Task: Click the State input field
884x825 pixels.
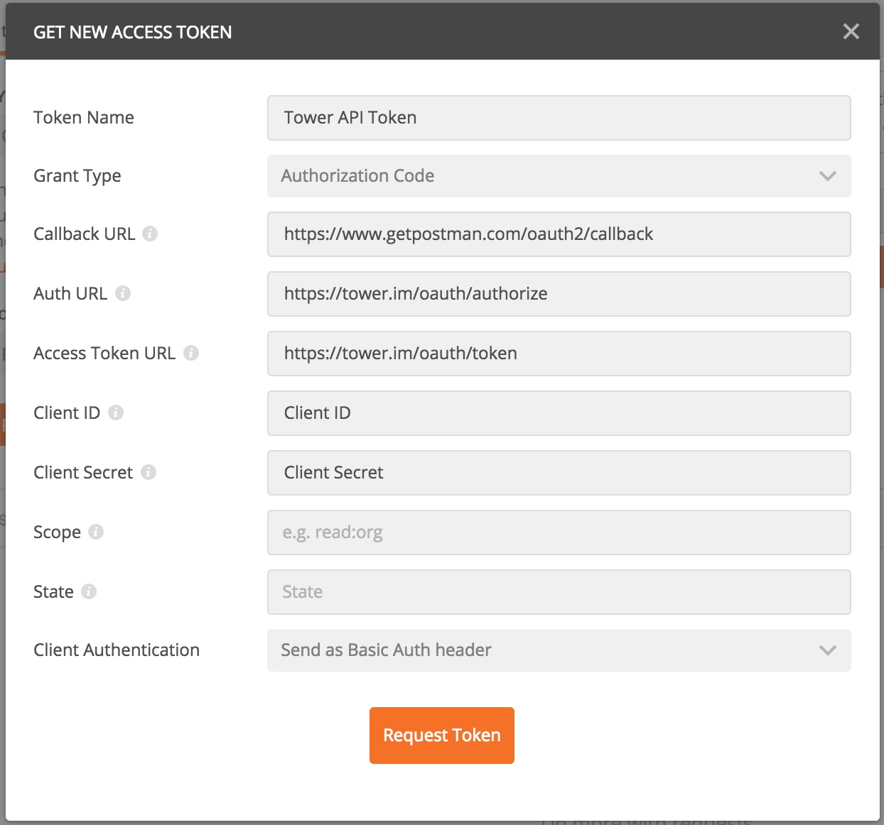Action: pyautogui.click(x=559, y=592)
